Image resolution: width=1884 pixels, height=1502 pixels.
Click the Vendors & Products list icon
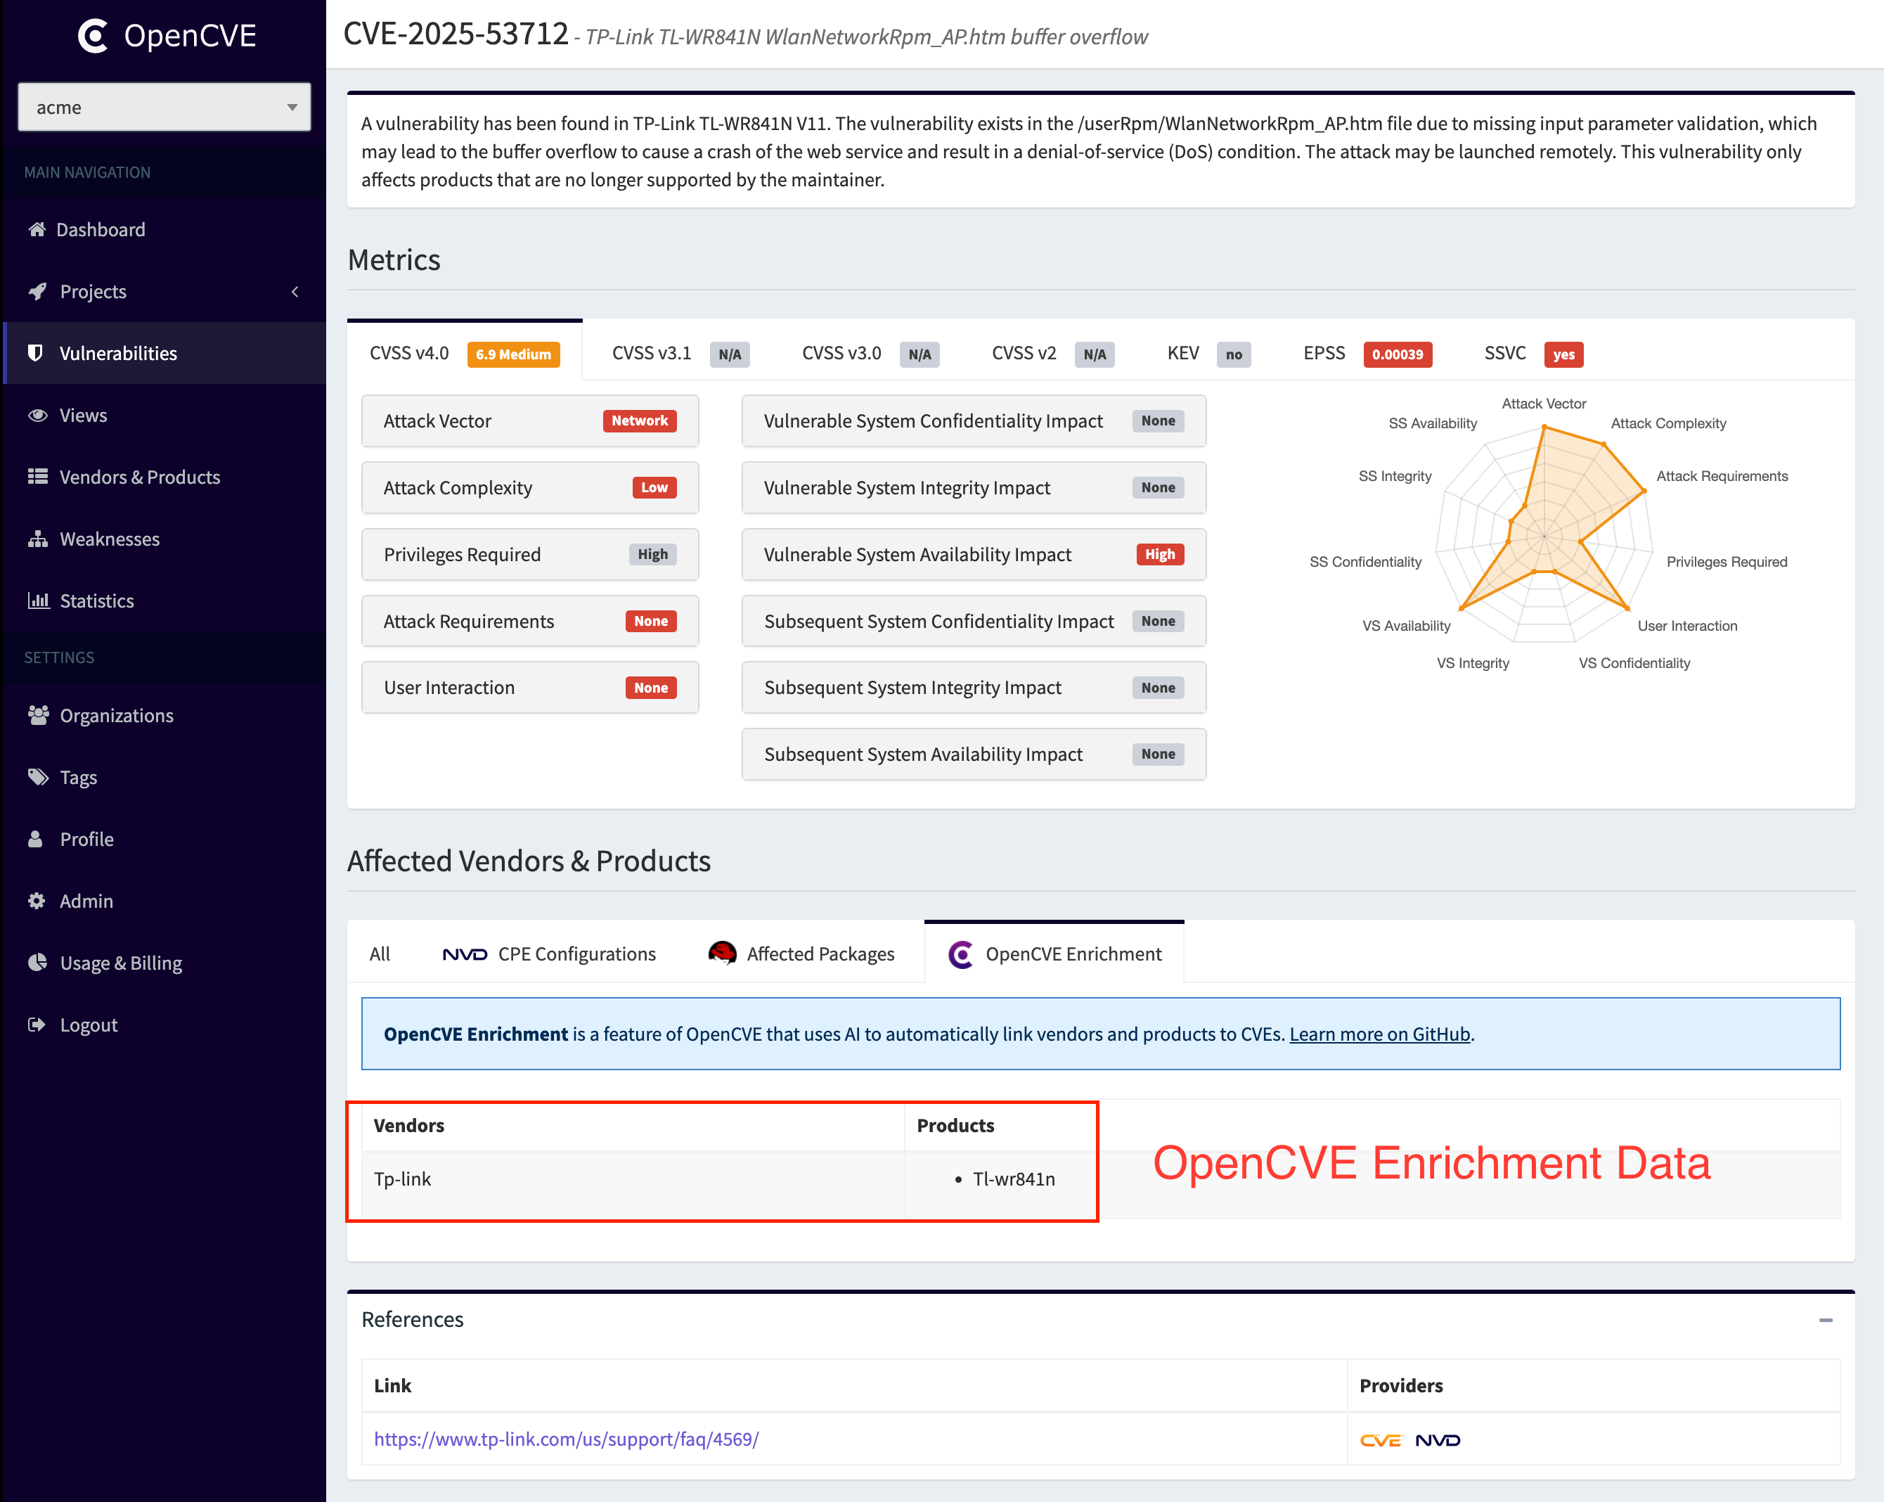click(x=37, y=477)
